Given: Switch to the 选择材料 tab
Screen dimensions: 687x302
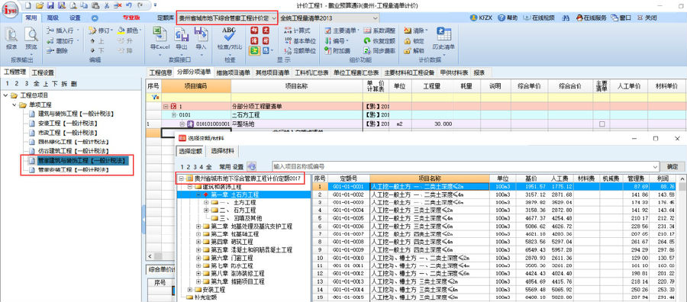Looking at the screenshot, I should [x=223, y=152].
